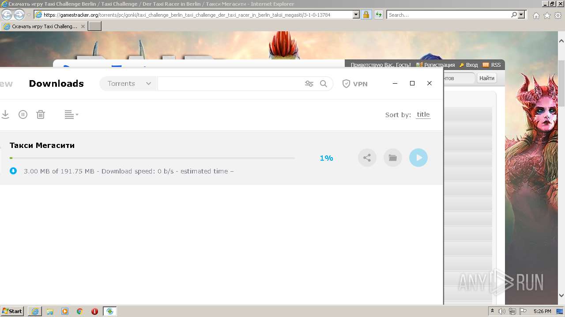The height and width of the screenshot is (317, 565).
Task: Open IE Tools gear icon
Action: tap(558, 15)
